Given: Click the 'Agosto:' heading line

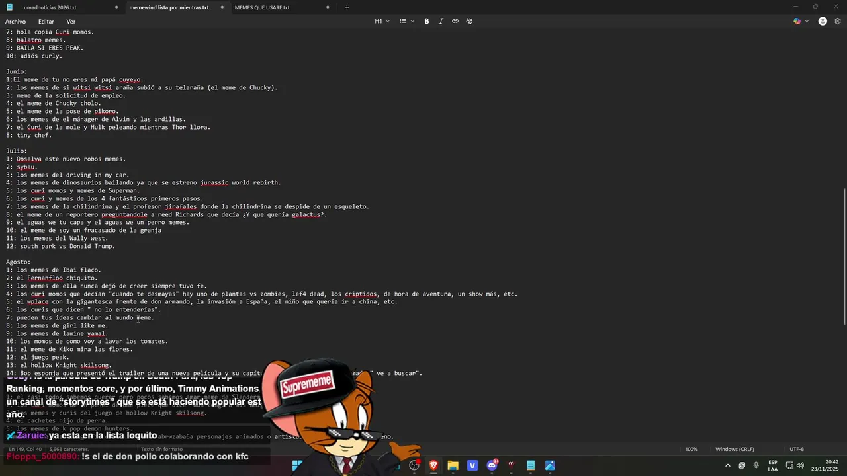Looking at the screenshot, I should click(x=18, y=262).
